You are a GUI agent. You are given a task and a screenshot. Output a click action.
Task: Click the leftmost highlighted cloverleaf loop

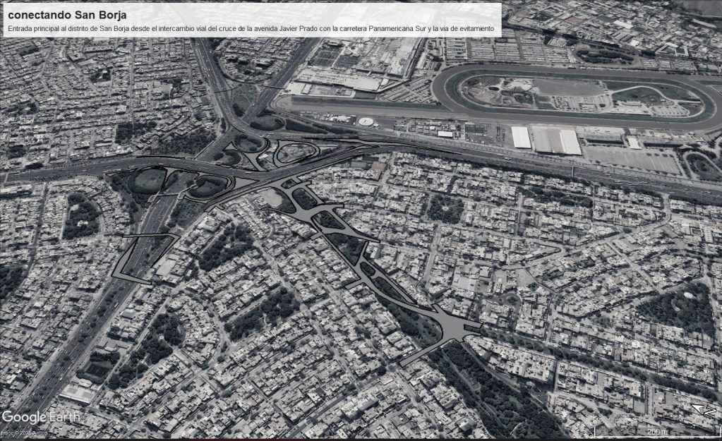click(148, 180)
